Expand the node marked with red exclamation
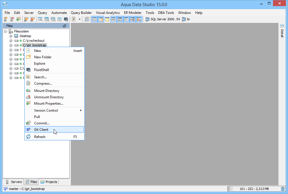Screen dimensions: 288x194 pyautogui.click(x=11, y=50)
